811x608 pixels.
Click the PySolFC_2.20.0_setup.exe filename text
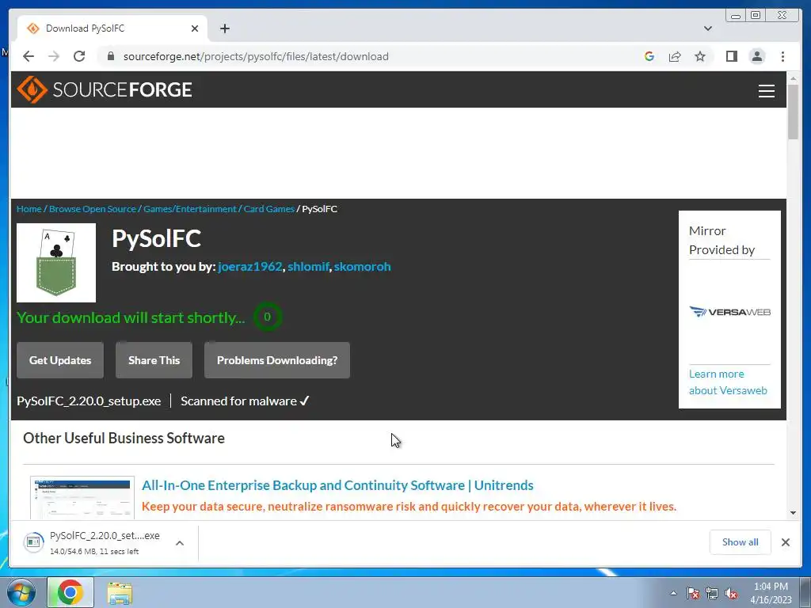pyautogui.click(x=89, y=401)
